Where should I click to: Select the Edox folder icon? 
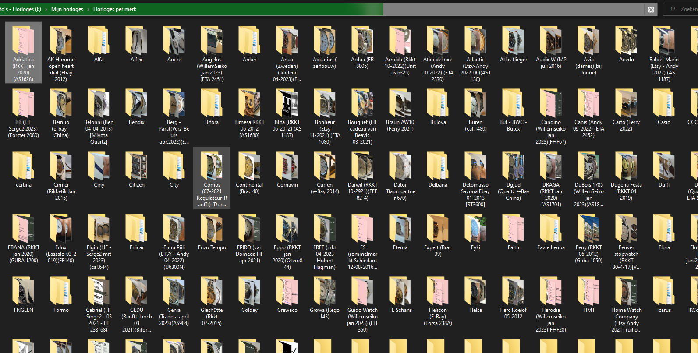click(61, 228)
